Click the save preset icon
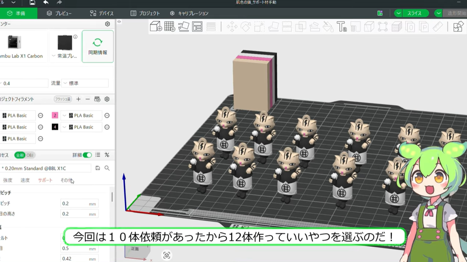 click(x=97, y=167)
